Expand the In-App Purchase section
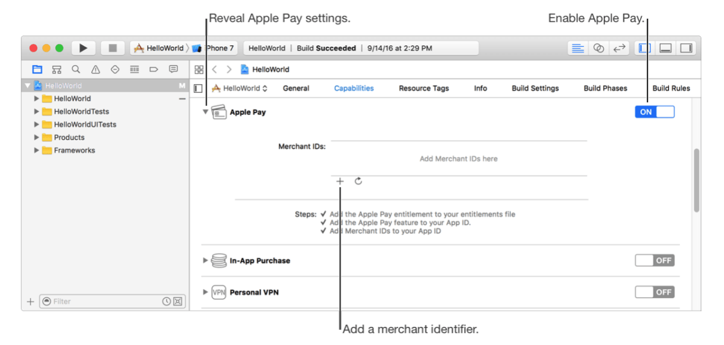The height and width of the screenshot is (345, 724). (205, 261)
